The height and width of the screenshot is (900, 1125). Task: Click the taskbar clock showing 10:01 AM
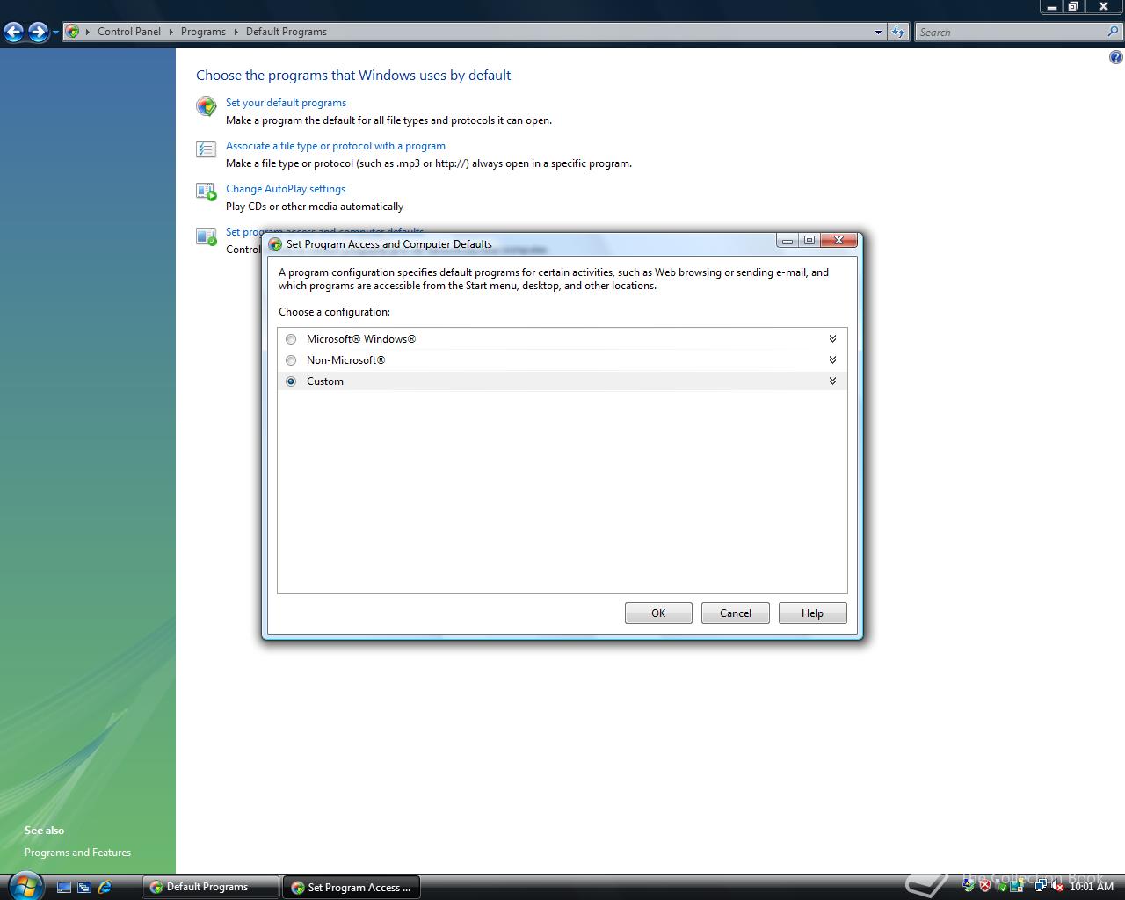click(1092, 886)
